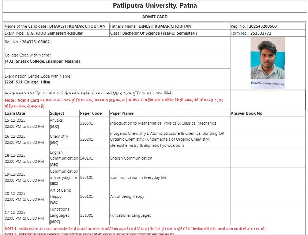Select father's name DINESH KUMAR CHOUHAN
The image size is (308, 235).
tap(165, 26)
